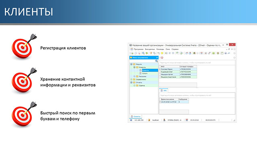Collapse the Отчеты tree folder
The width and height of the screenshot is (257, 144).
click(131, 82)
